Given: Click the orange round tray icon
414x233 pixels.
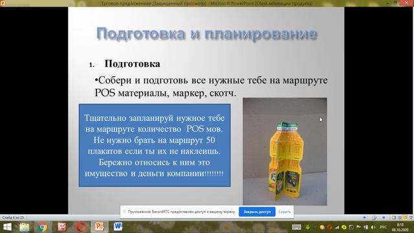Looking at the screenshot, I should [x=322, y=227].
